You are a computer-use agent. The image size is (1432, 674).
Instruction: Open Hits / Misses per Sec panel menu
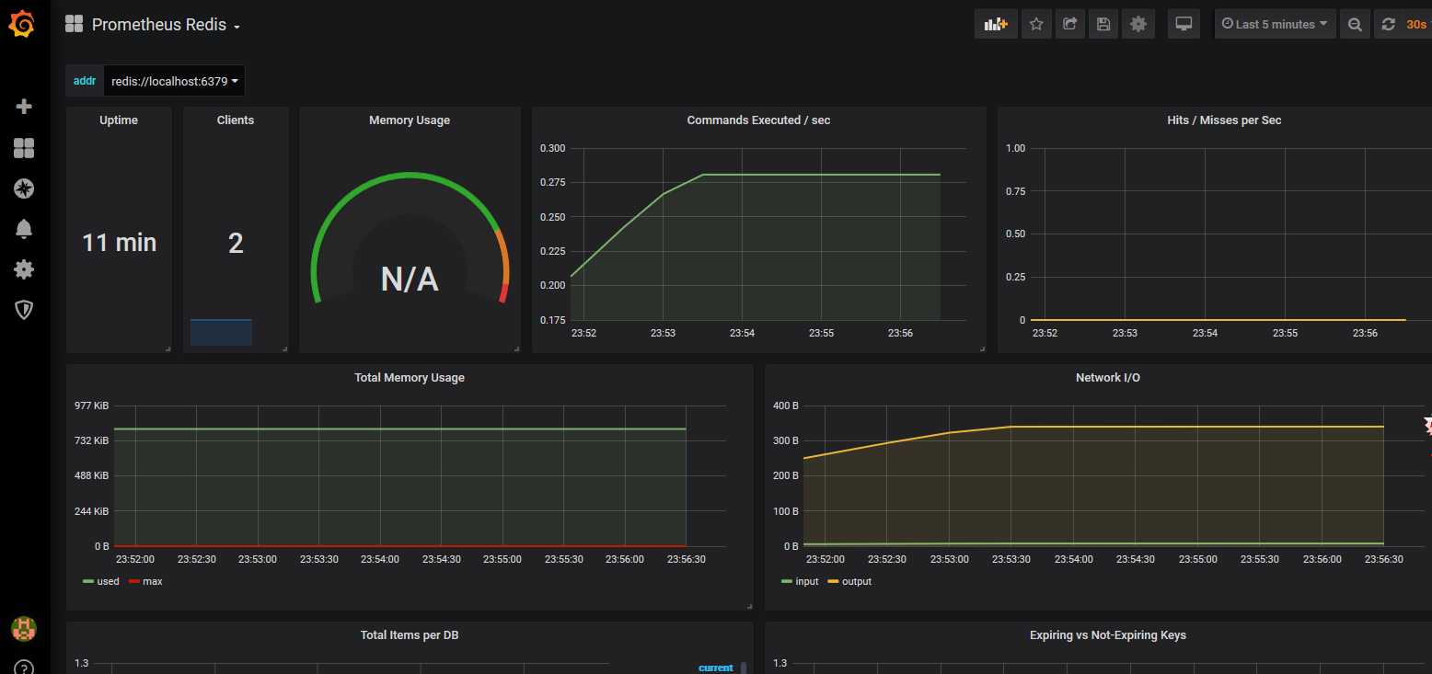click(1223, 120)
